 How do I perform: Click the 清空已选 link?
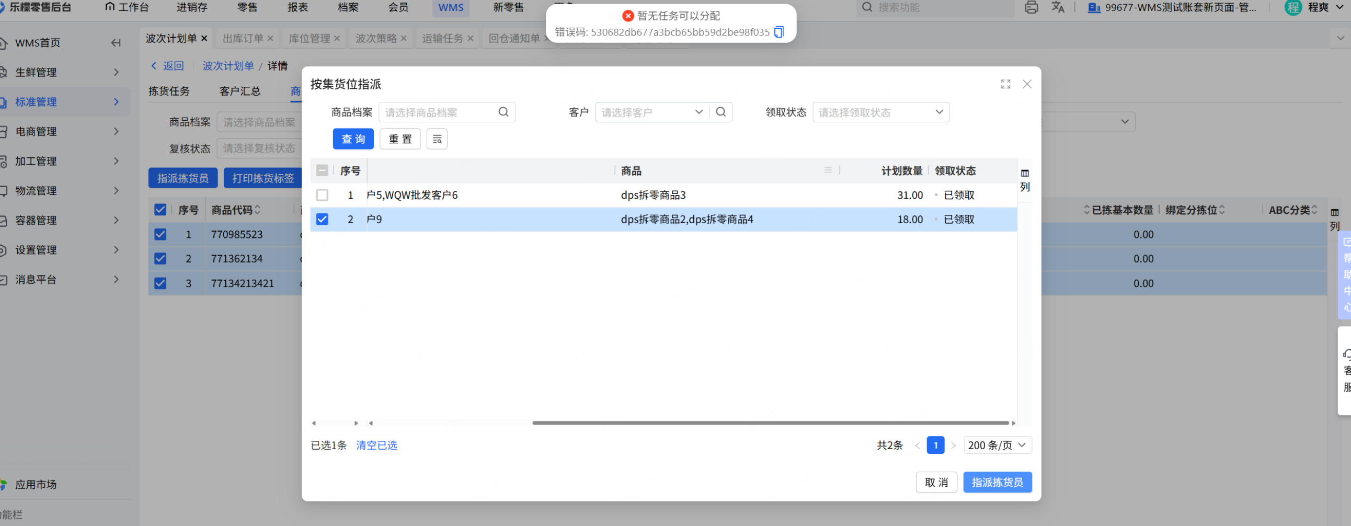click(376, 445)
